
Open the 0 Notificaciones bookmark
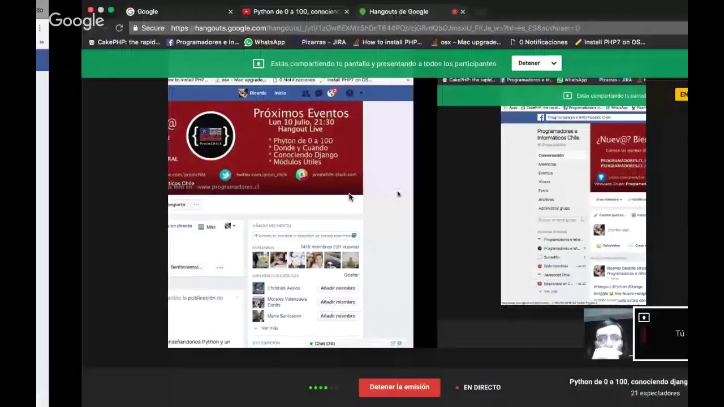(x=538, y=42)
